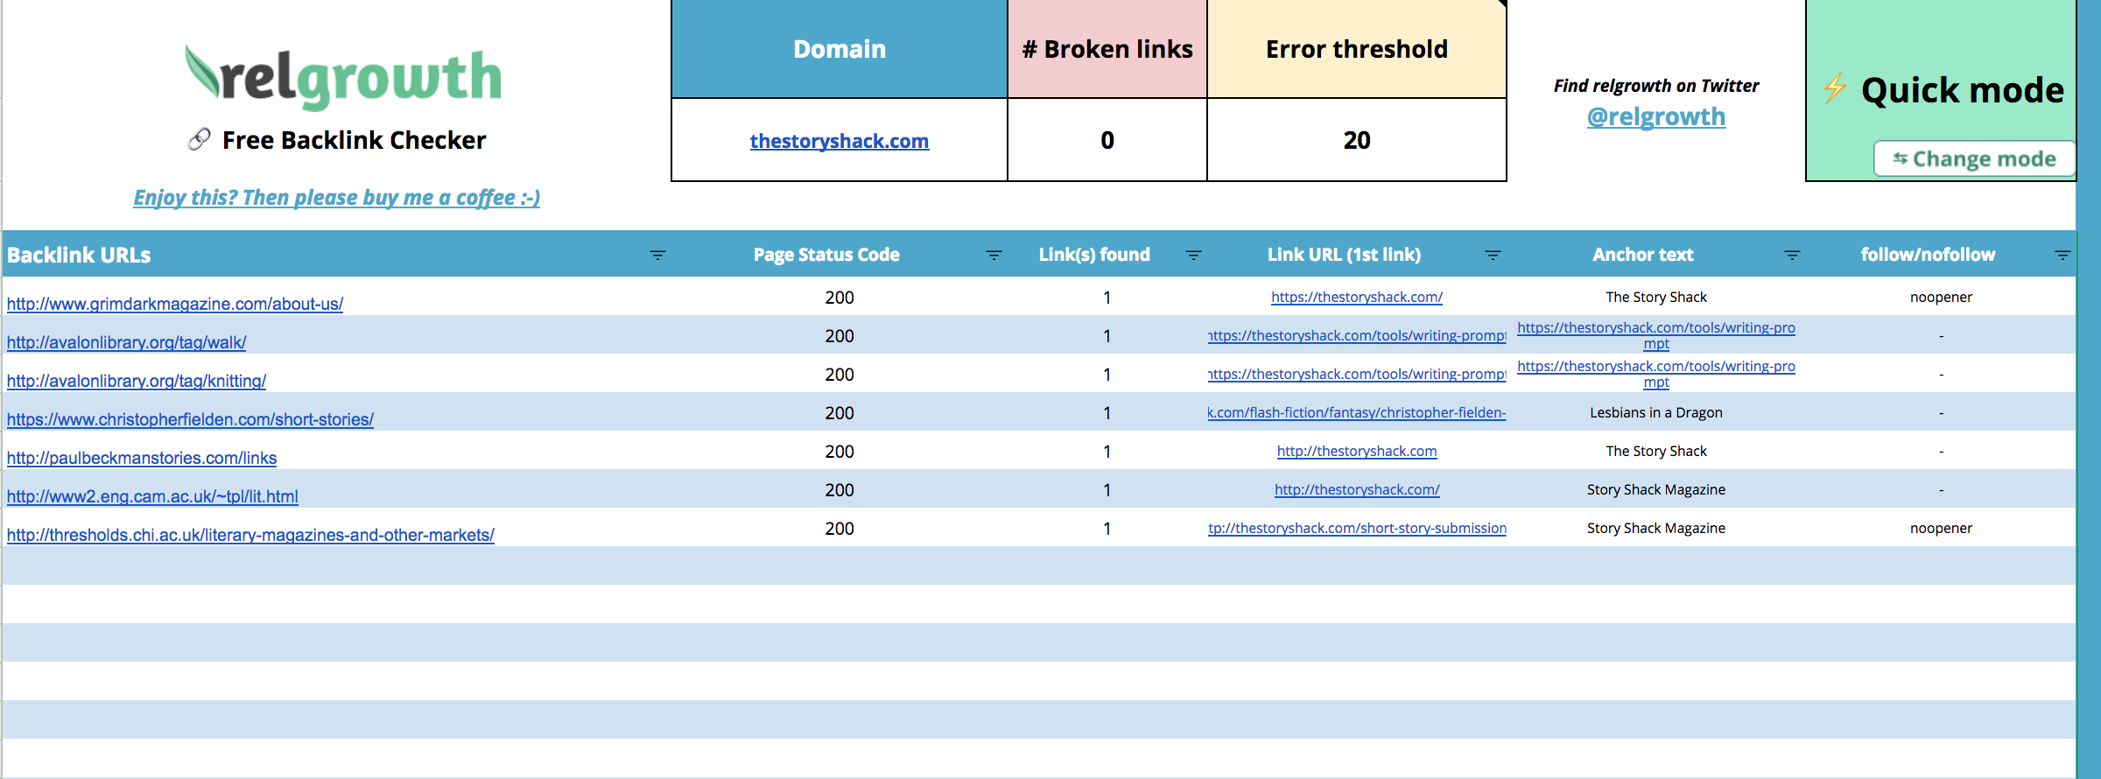Open thresholds.chi.ac.uk literary-magazines backlink
The image size is (2101, 779).
click(x=250, y=535)
